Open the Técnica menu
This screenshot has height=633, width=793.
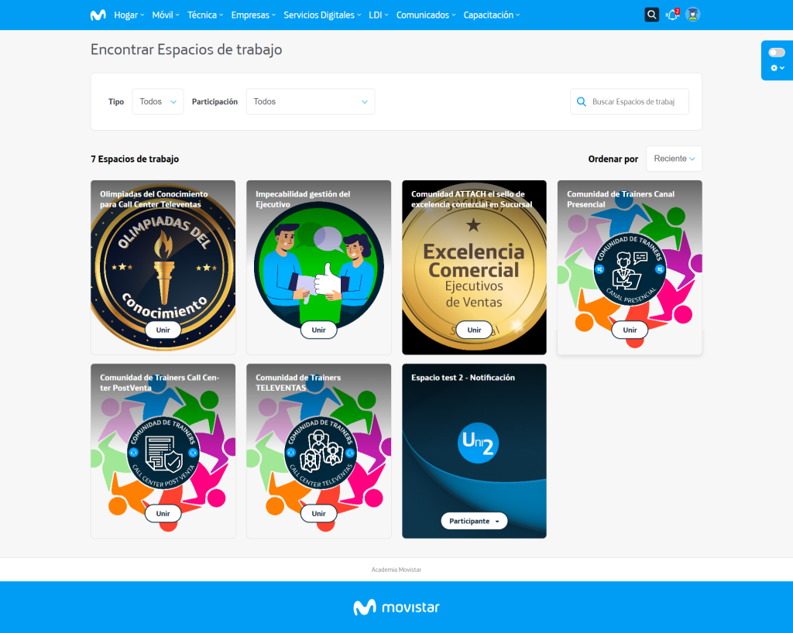(x=205, y=15)
